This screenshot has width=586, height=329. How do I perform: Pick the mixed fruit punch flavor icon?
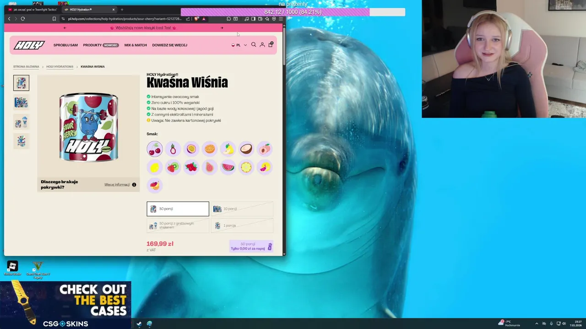point(155,186)
